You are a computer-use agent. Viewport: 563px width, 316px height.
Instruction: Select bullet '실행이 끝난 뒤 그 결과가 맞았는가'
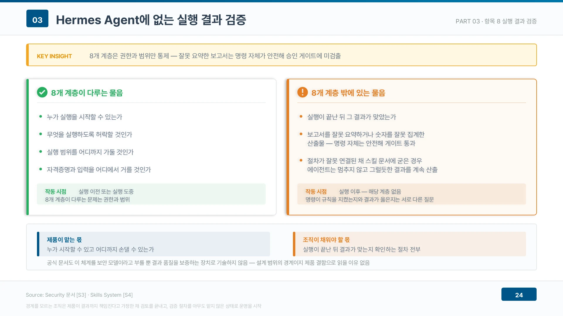[352, 117]
